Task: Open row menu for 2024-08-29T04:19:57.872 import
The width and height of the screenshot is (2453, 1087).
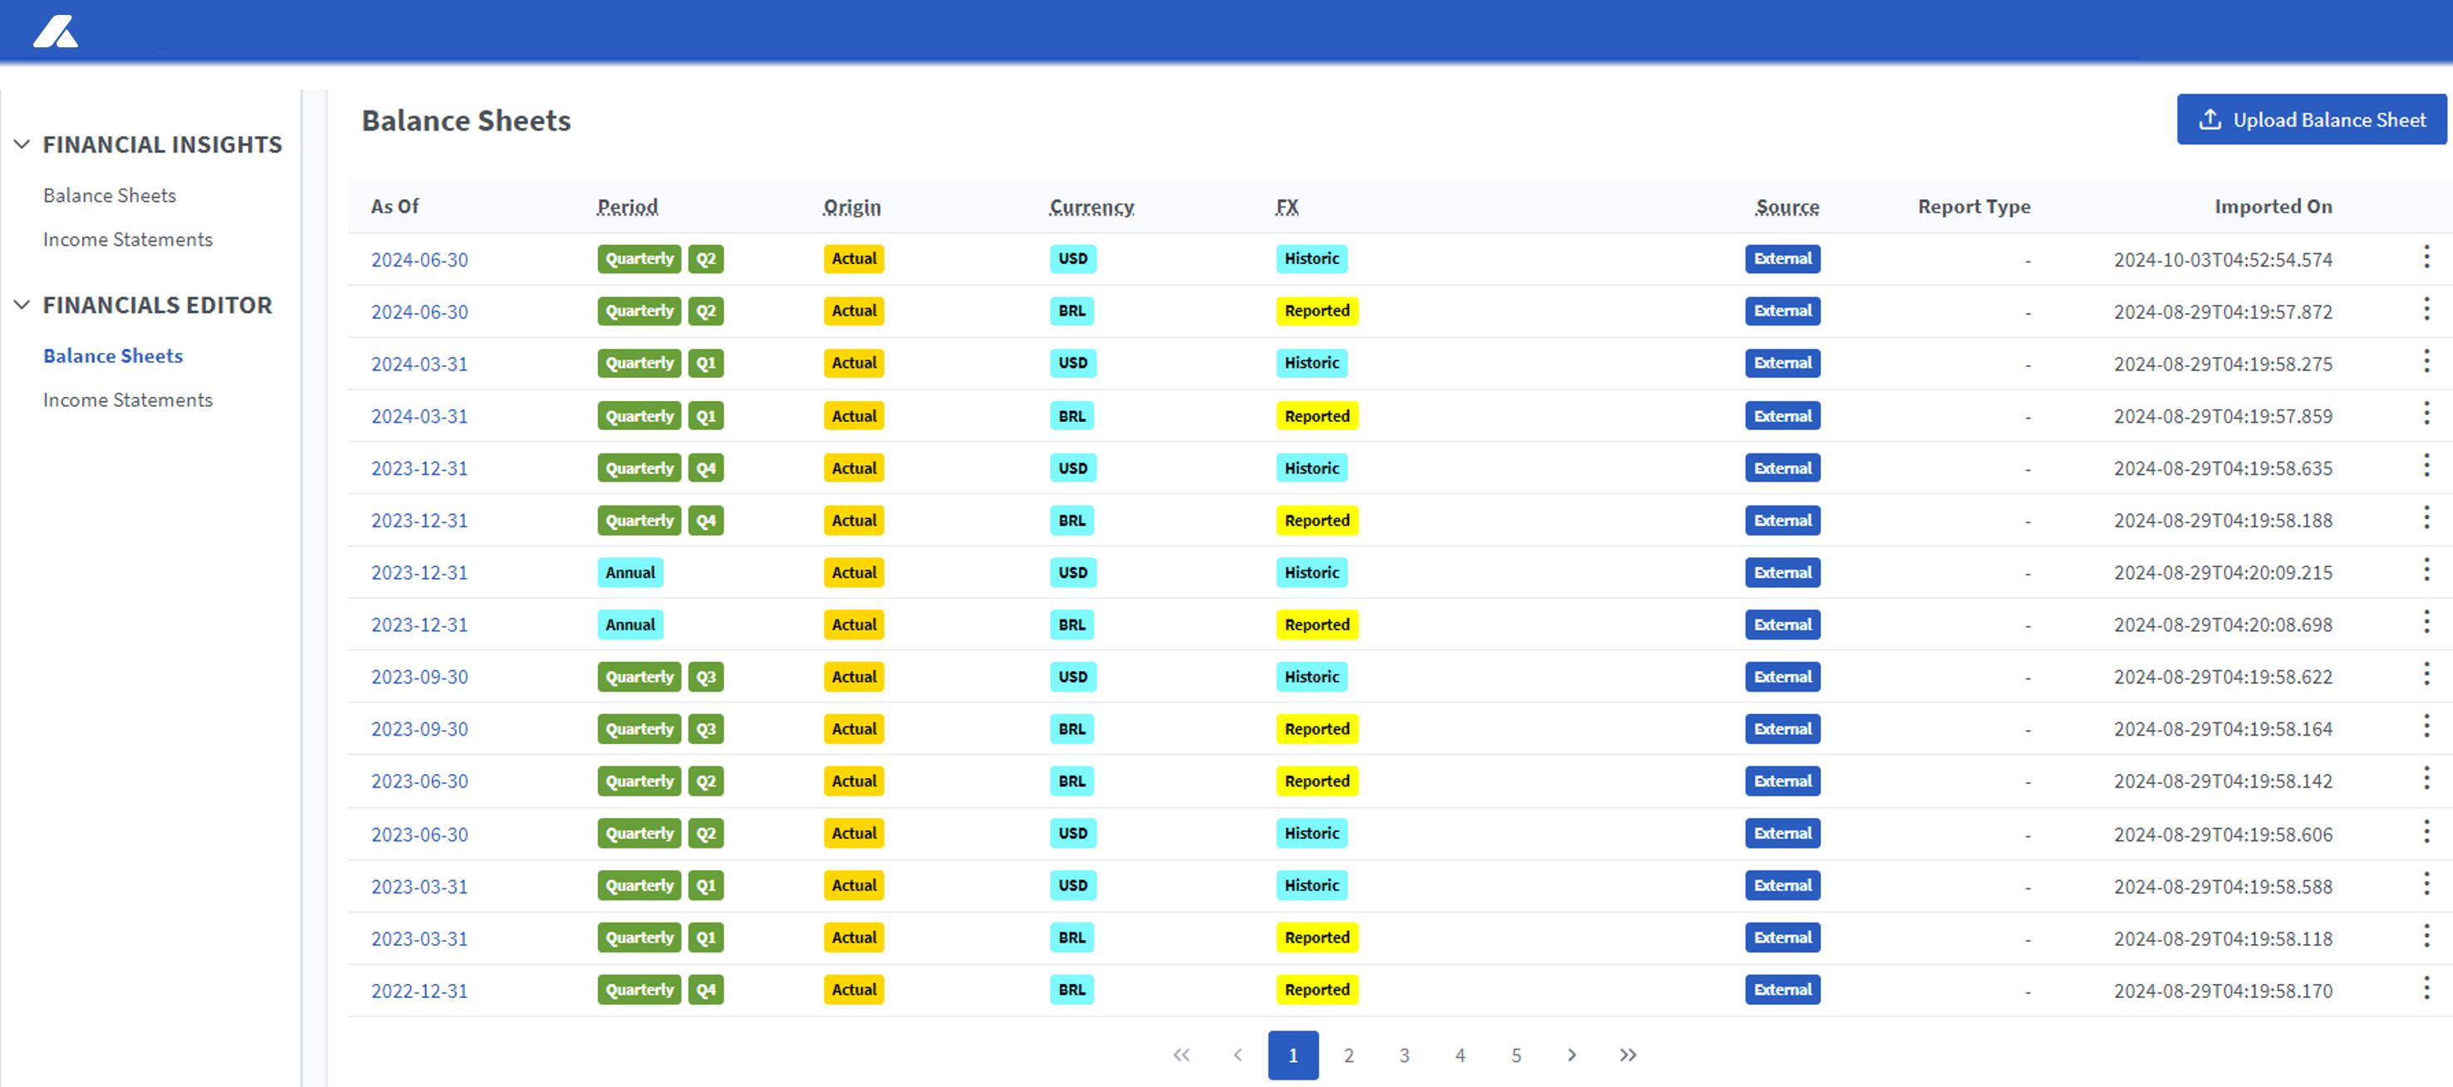Action: click(2426, 309)
